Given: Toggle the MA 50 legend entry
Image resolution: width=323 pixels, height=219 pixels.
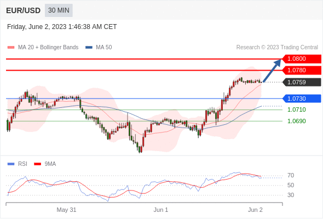Looking at the screenshot, I should pos(99,48).
